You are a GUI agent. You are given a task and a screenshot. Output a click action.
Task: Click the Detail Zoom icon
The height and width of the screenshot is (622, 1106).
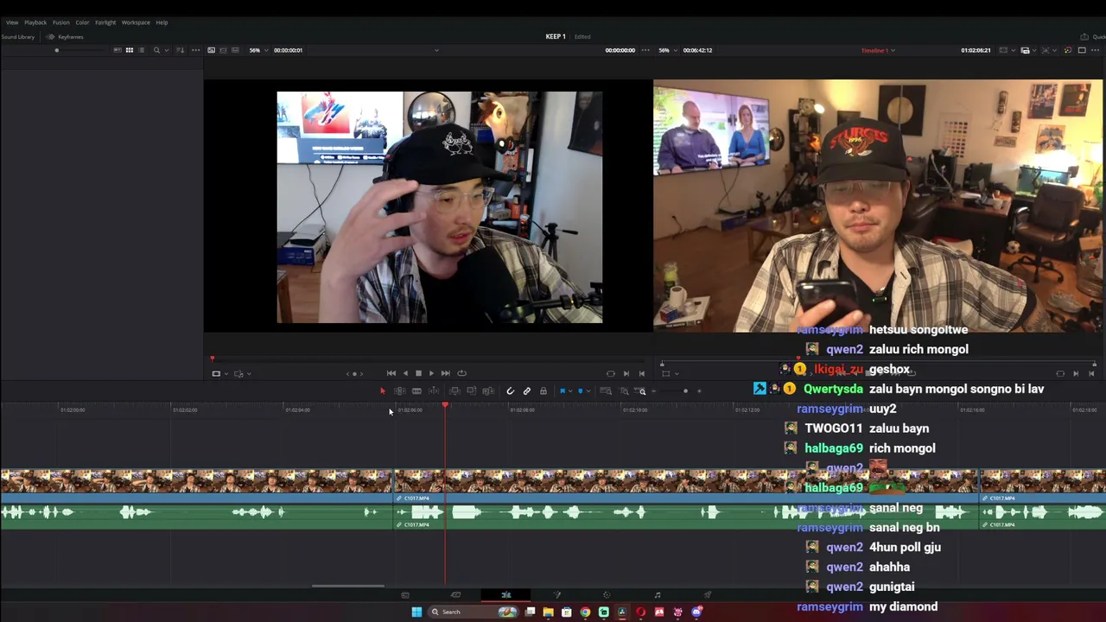[x=624, y=391]
